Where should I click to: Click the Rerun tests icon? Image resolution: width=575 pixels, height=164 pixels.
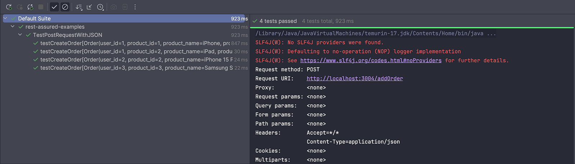pos(9,7)
